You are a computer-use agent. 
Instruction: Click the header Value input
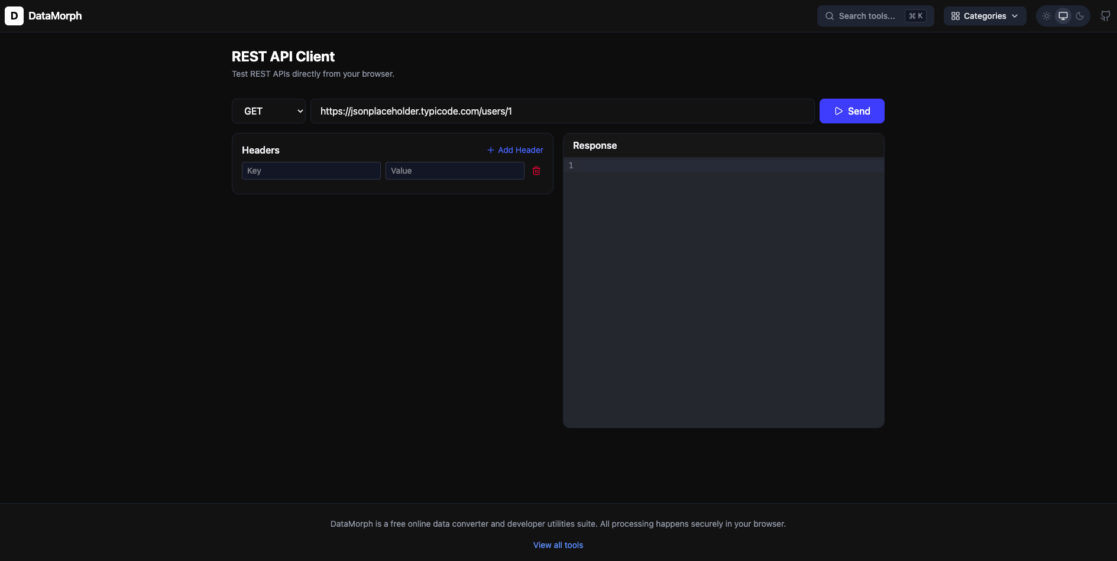(x=455, y=171)
